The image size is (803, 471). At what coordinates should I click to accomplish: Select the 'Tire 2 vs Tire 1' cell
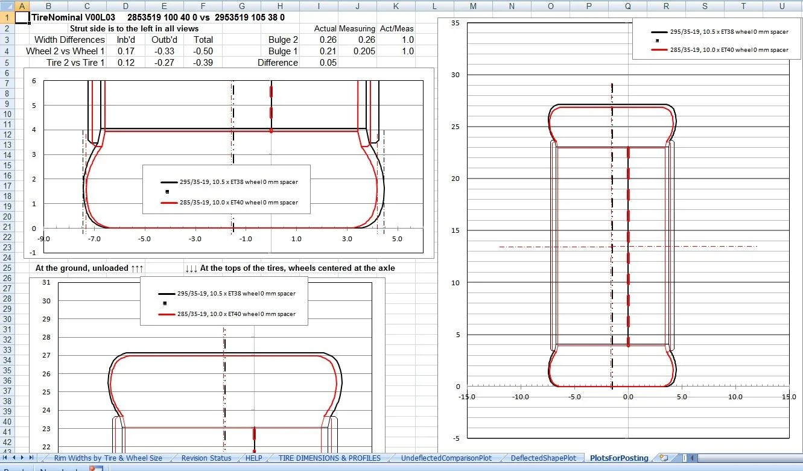(75, 62)
